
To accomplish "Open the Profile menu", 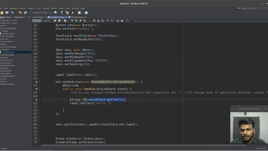I will coord(53,8).
